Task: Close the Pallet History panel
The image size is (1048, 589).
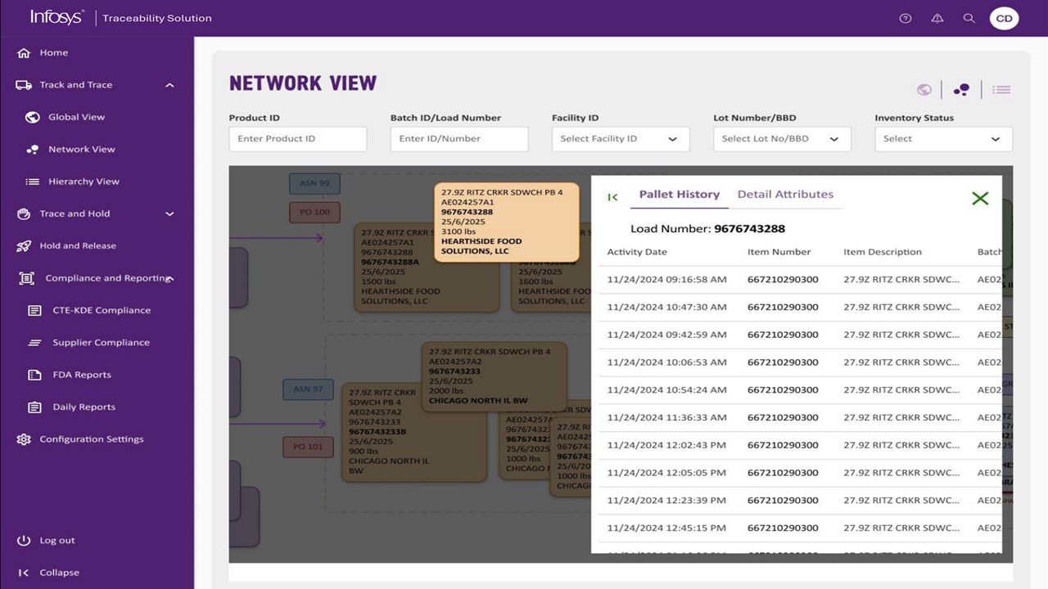Action: (x=980, y=198)
